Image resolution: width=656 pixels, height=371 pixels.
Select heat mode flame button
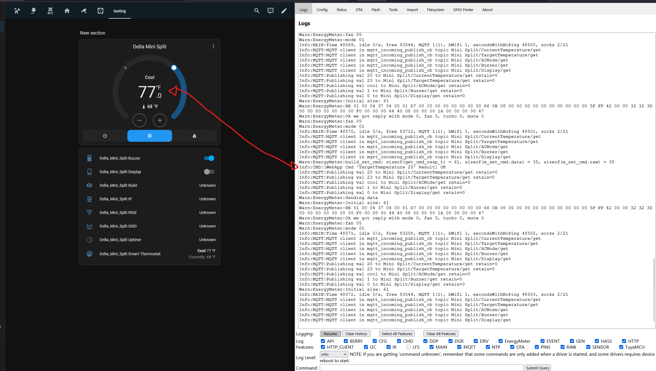click(x=194, y=136)
